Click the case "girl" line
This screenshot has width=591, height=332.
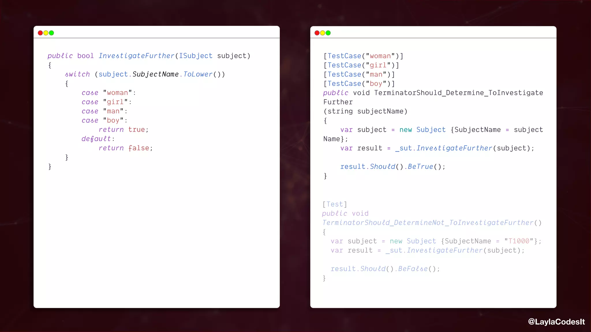point(106,102)
